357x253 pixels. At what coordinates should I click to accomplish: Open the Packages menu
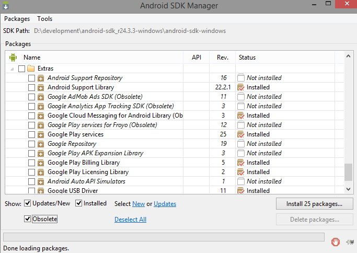[x=17, y=19]
